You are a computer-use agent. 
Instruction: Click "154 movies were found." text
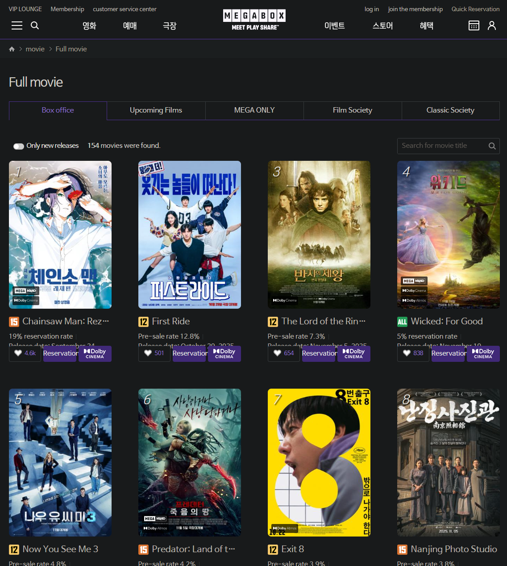(x=124, y=146)
